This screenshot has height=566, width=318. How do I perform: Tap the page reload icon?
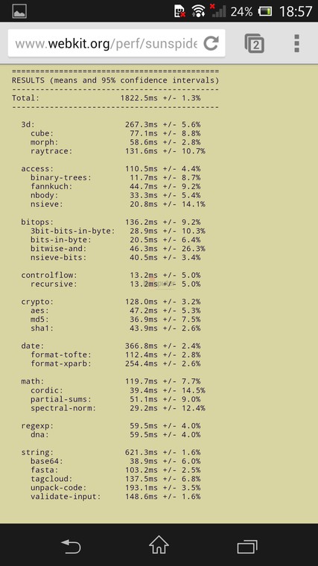point(211,43)
